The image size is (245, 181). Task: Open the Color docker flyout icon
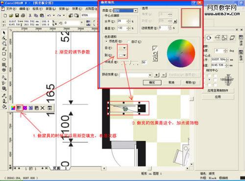coord(49,108)
